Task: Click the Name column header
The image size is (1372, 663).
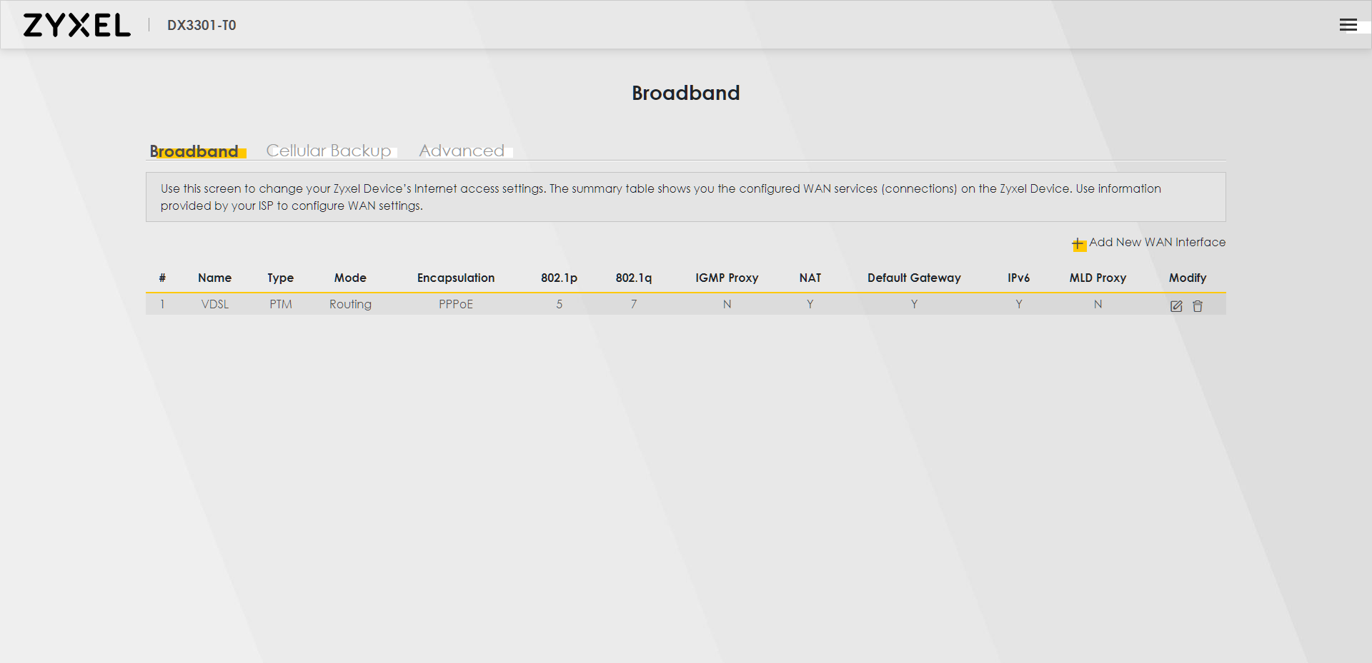Action: click(x=214, y=278)
